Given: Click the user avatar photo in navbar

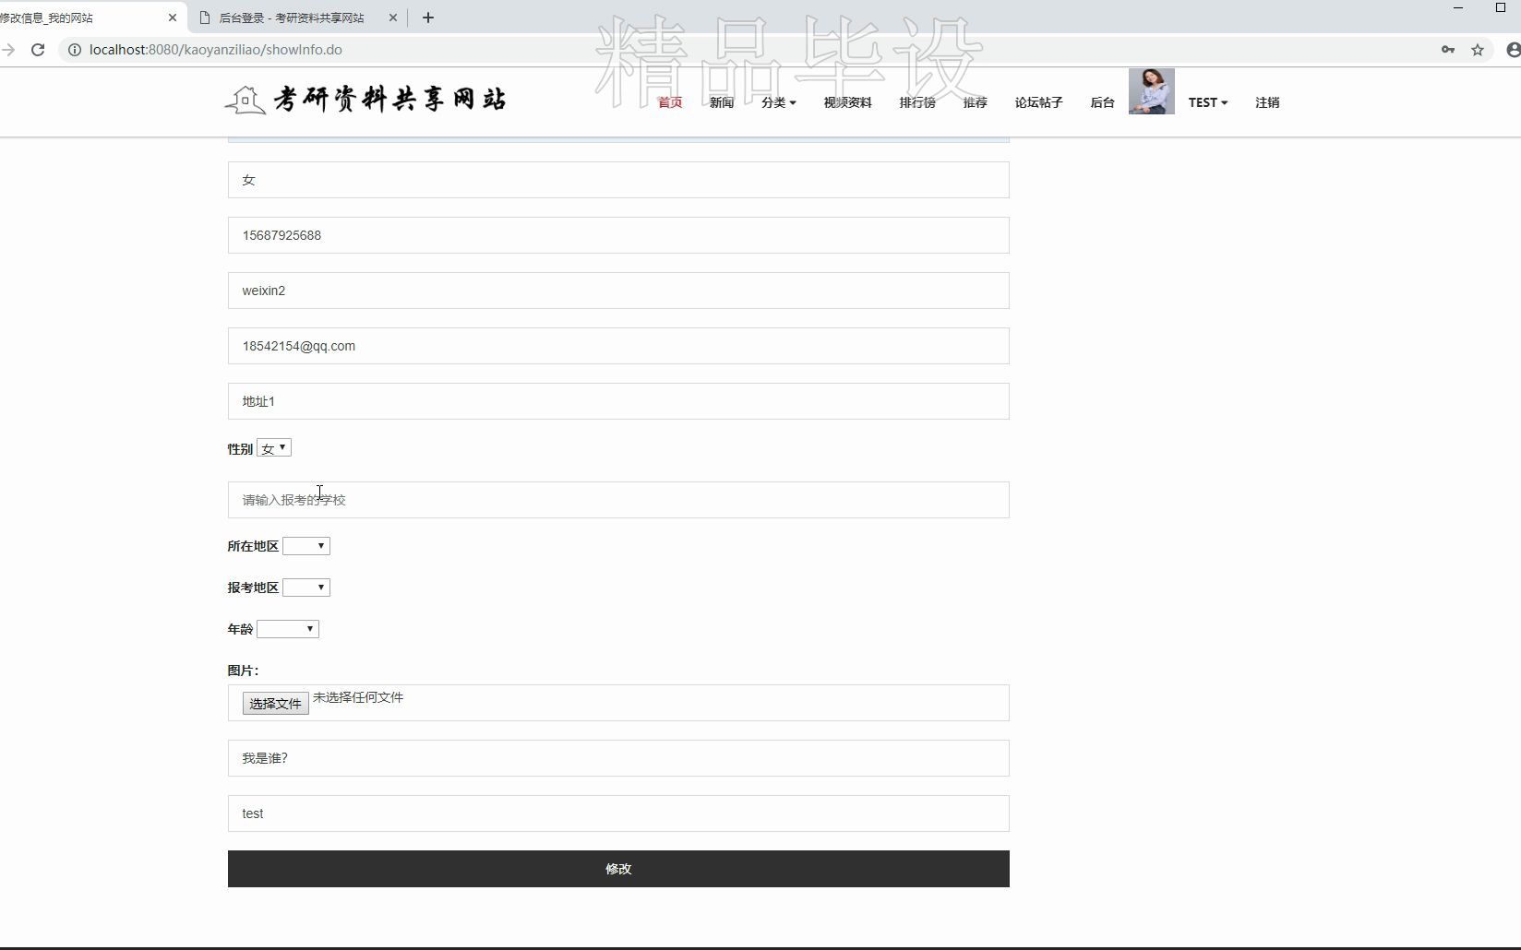Looking at the screenshot, I should [x=1151, y=91].
